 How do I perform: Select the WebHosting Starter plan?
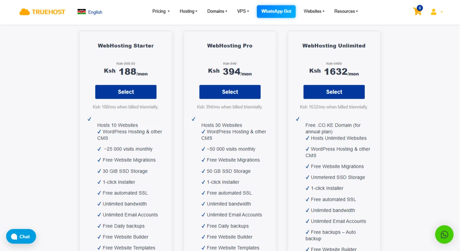pos(126,92)
